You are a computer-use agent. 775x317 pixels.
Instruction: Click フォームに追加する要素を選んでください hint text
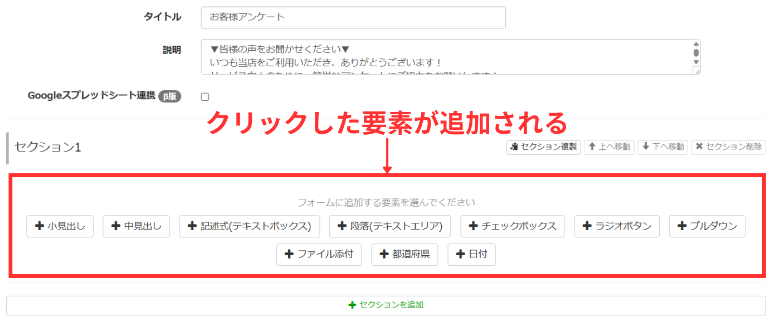coord(386,202)
